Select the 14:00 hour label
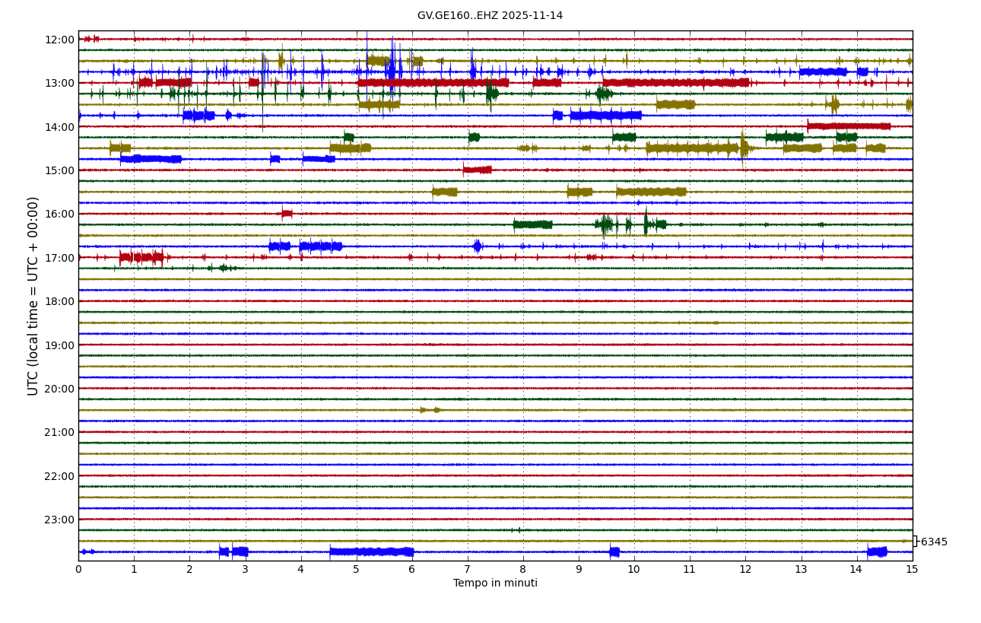 [x=59, y=127]
